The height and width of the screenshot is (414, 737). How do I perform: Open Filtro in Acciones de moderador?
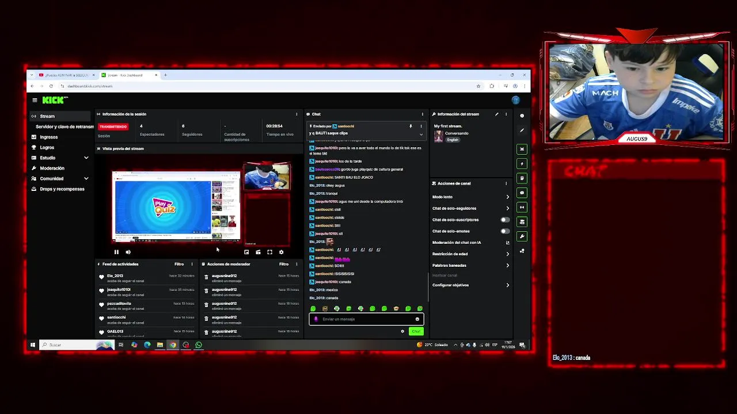click(284, 264)
